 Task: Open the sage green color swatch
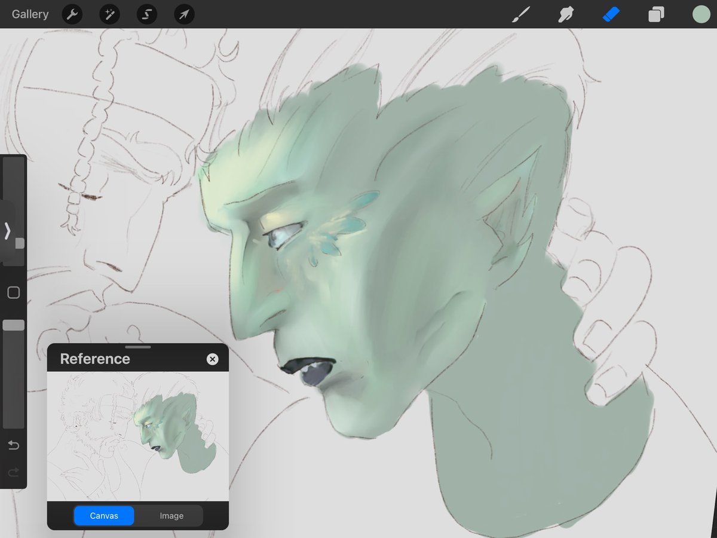click(x=700, y=14)
